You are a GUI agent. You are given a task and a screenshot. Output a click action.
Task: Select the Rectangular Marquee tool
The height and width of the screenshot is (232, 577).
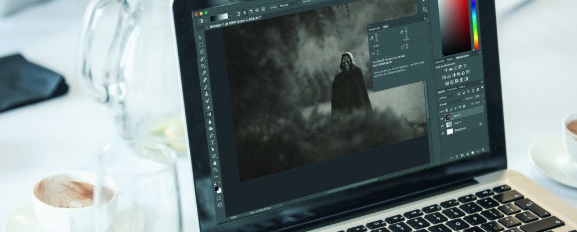pos(200,44)
